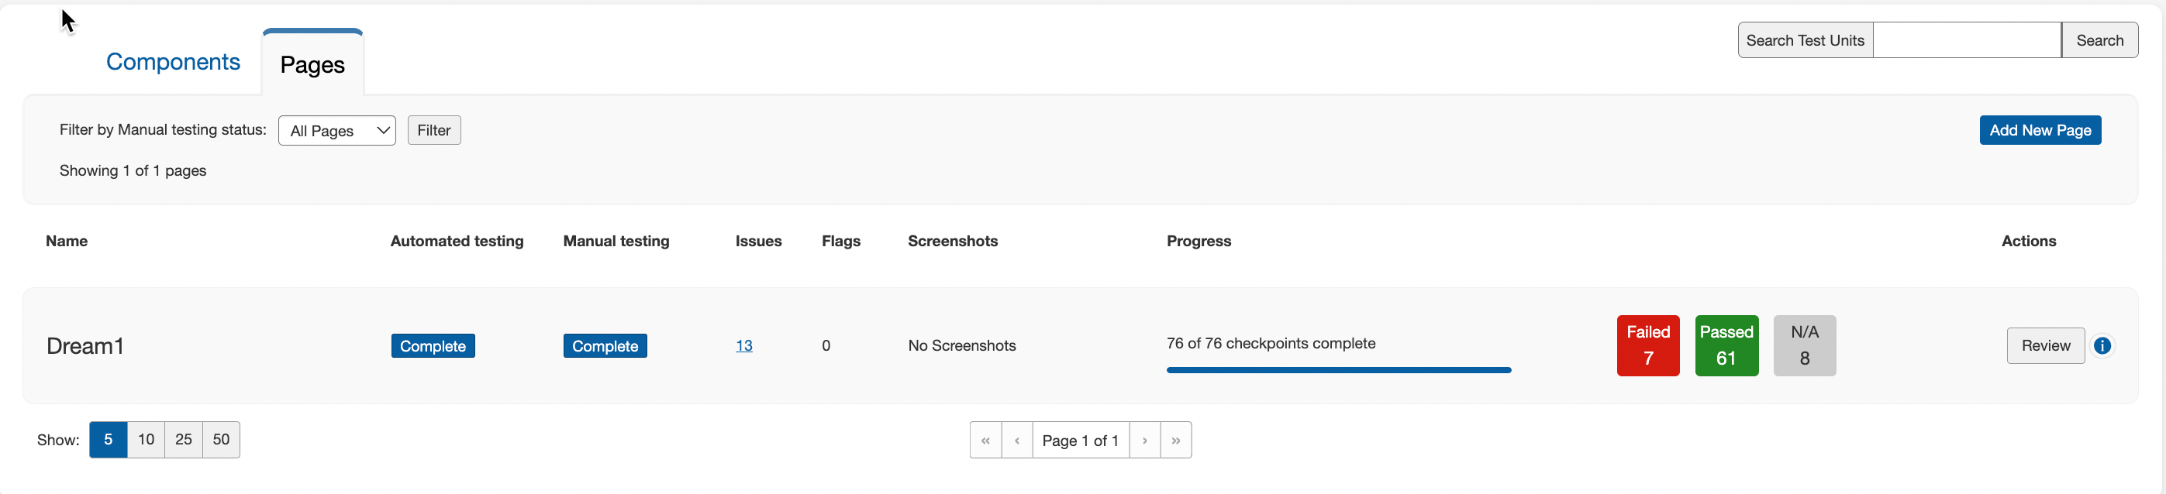The height and width of the screenshot is (494, 2166).
Task: Click the checkpoints progress bar
Action: 1338,369
